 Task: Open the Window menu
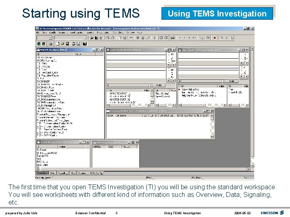pyautogui.click(x=130, y=33)
